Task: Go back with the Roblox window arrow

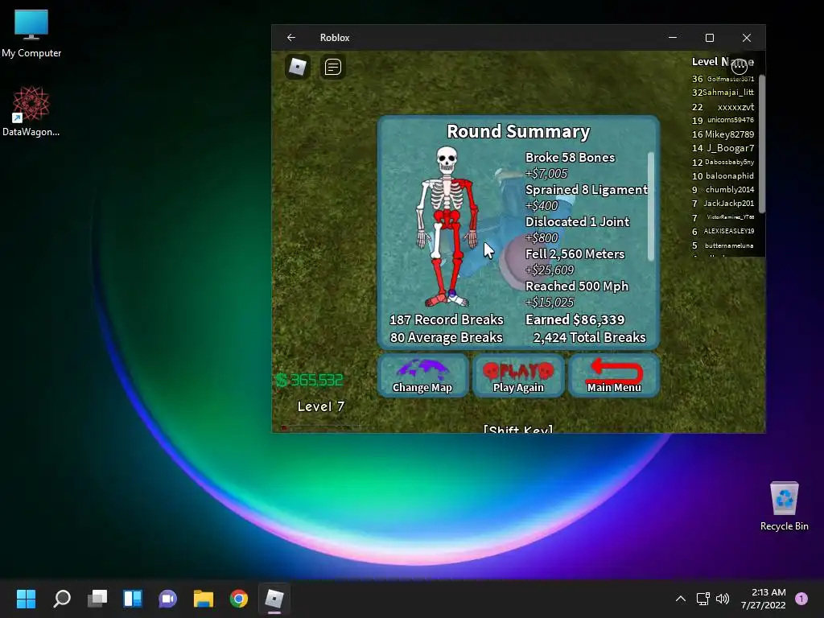Action: point(291,38)
